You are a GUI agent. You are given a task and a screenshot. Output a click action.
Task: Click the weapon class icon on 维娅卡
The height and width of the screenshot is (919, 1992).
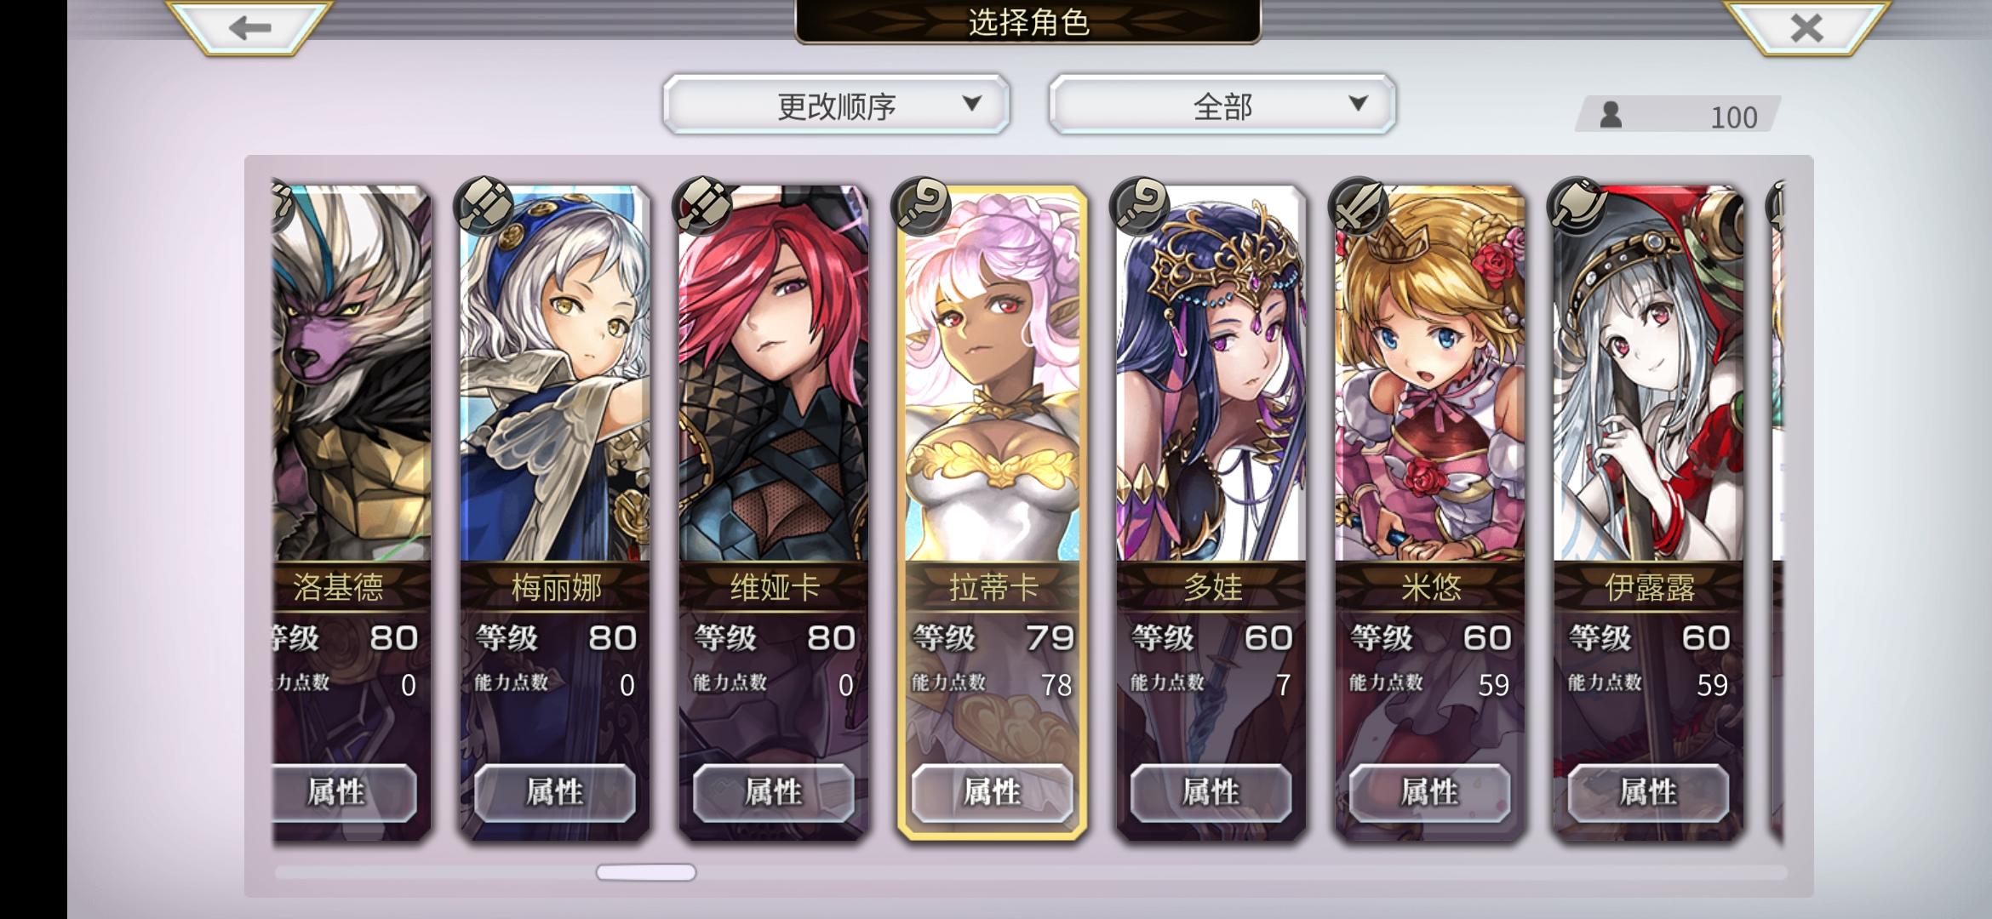702,207
